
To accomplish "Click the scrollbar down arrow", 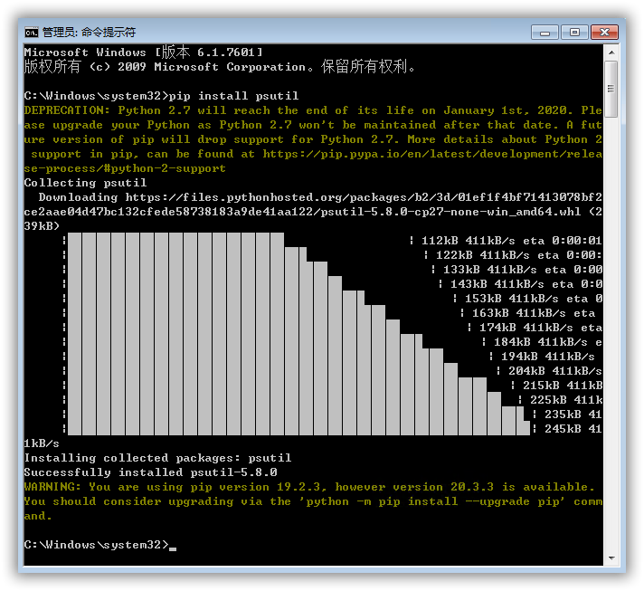I will 611,558.
